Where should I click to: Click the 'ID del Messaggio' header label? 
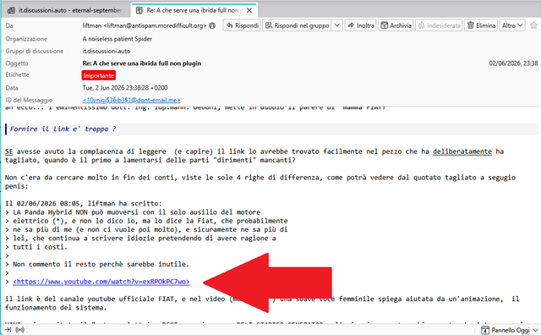[x=29, y=100]
